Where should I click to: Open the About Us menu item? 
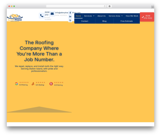click(101, 16)
